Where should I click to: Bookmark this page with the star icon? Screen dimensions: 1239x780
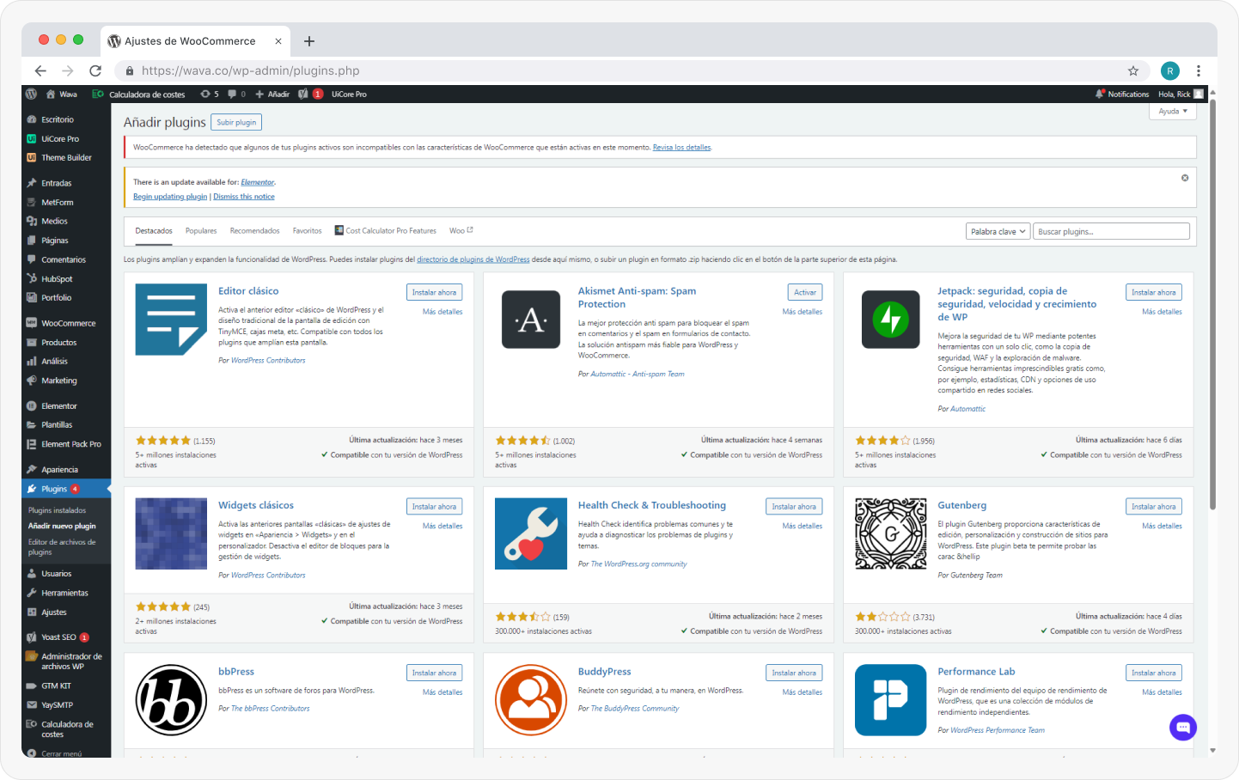1133,70
